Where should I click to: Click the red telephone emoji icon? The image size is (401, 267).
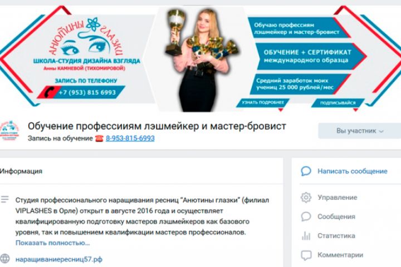(99, 139)
